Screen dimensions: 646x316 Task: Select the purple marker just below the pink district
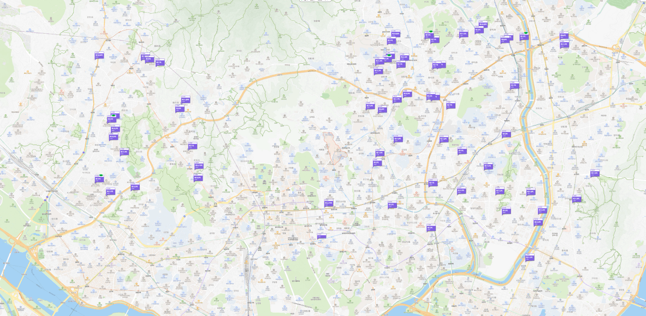click(328, 203)
